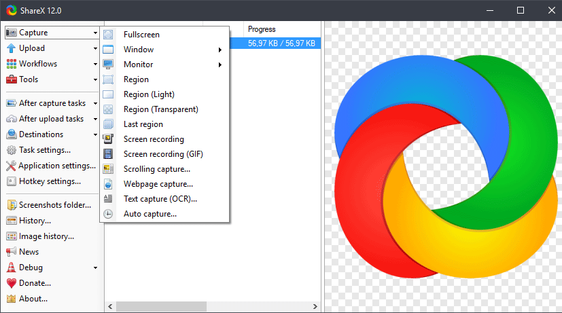The image size is (562, 313).
Task: Click the Destinations icon
Action: 12,134
